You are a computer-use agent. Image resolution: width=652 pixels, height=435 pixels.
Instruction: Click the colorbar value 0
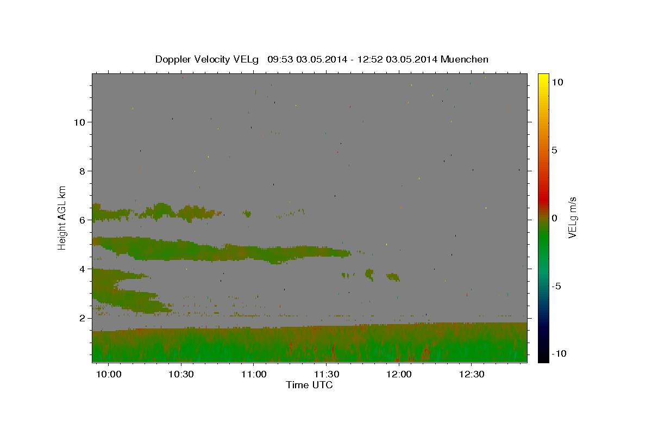click(x=554, y=218)
